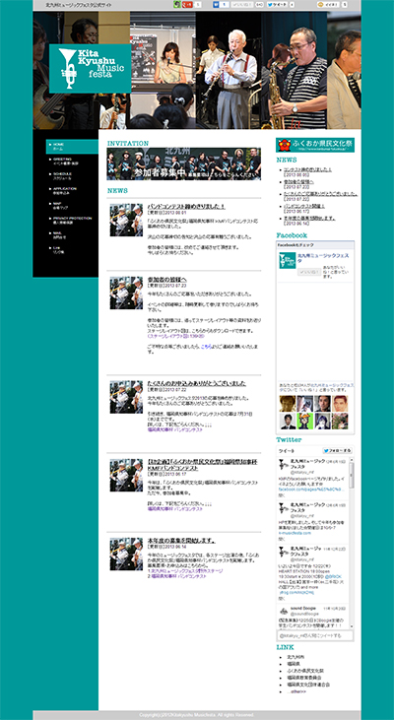Image resolution: width=394 pixels, height=720 pixels.
Task: Click the tweet reply input field
Action: pos(315,635)
